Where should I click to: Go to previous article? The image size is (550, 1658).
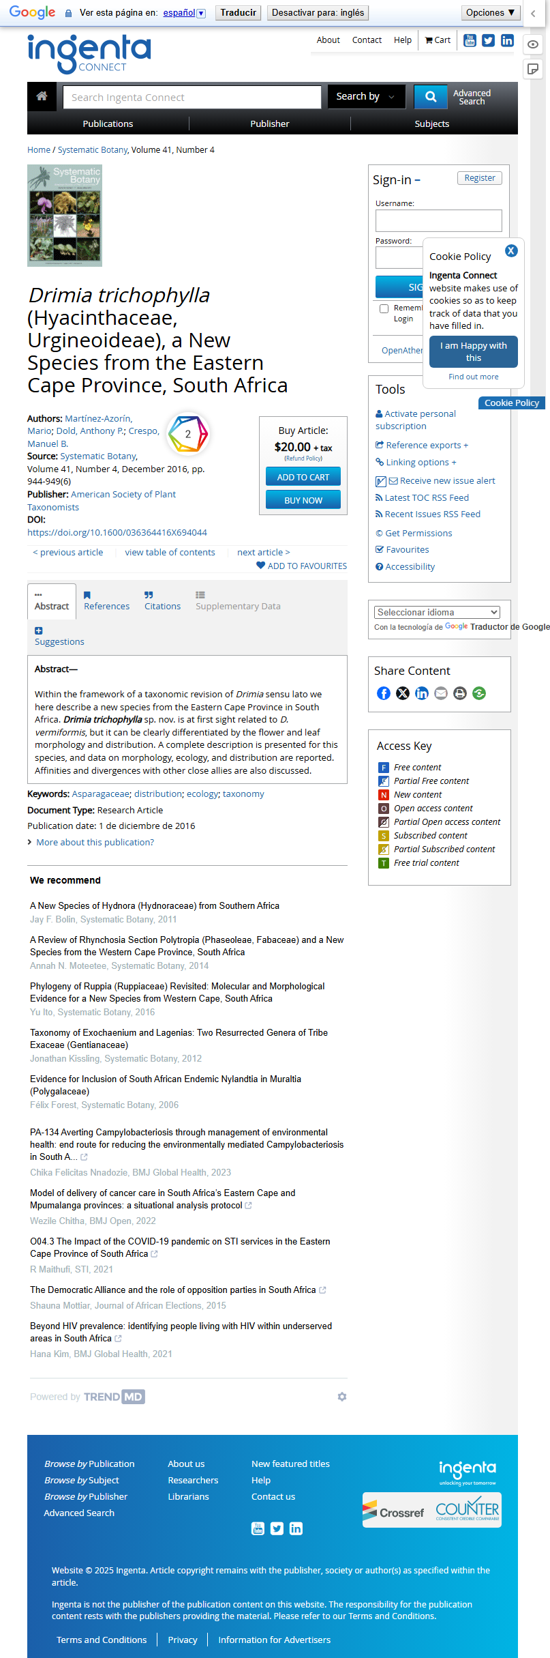pos(68,552)
